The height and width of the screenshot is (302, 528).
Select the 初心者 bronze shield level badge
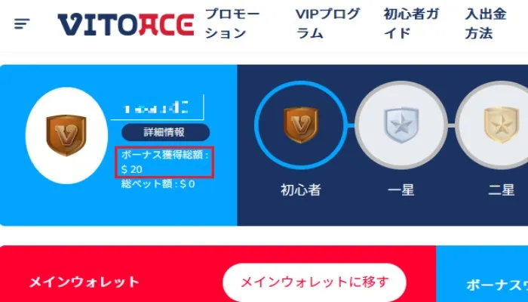click(x=301, y=125)
